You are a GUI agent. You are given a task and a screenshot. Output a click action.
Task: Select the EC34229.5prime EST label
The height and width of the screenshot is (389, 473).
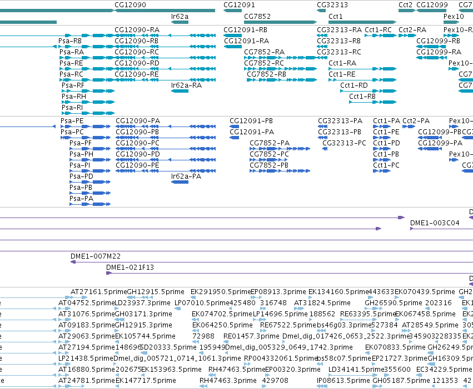[x=444, y=370]
